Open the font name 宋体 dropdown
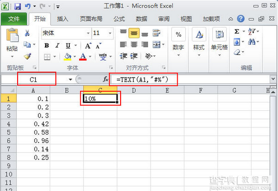The height and width of the screenshot is (191, 278). (x=88, y=33)
